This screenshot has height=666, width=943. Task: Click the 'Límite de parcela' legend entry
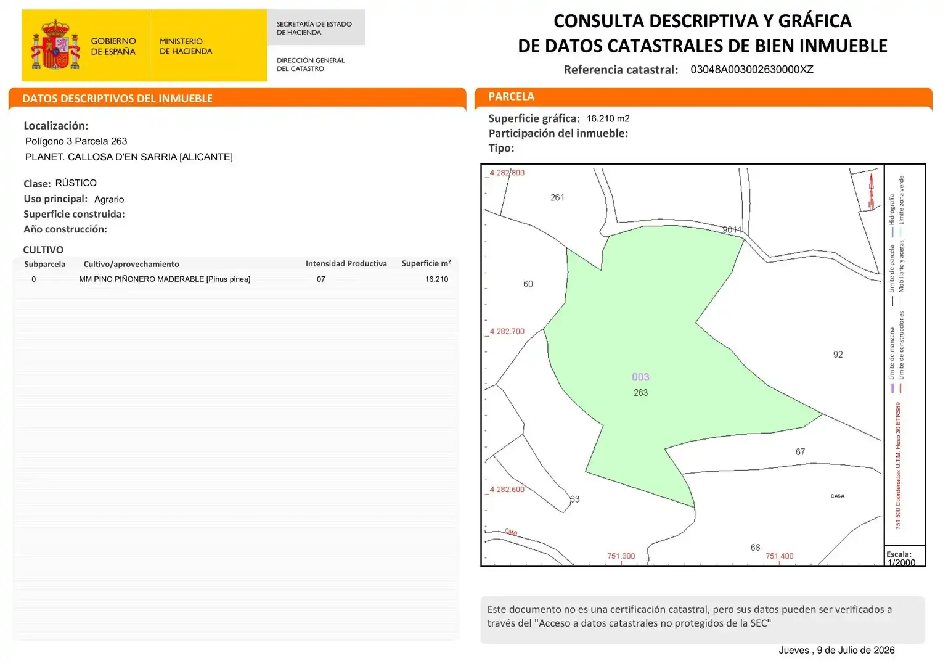(891, 274)
